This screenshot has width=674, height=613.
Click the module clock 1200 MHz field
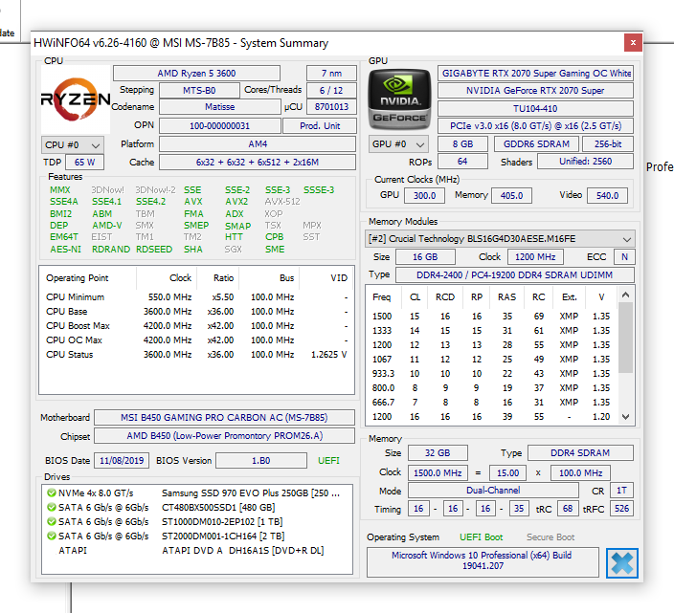[x=535, y=256]
